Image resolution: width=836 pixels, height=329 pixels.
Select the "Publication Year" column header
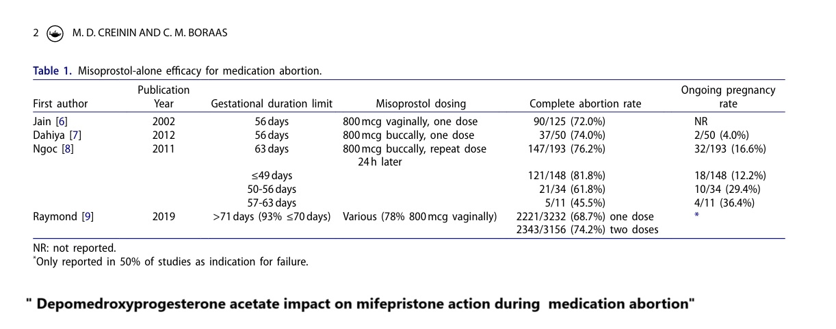(x=164, y=96)
